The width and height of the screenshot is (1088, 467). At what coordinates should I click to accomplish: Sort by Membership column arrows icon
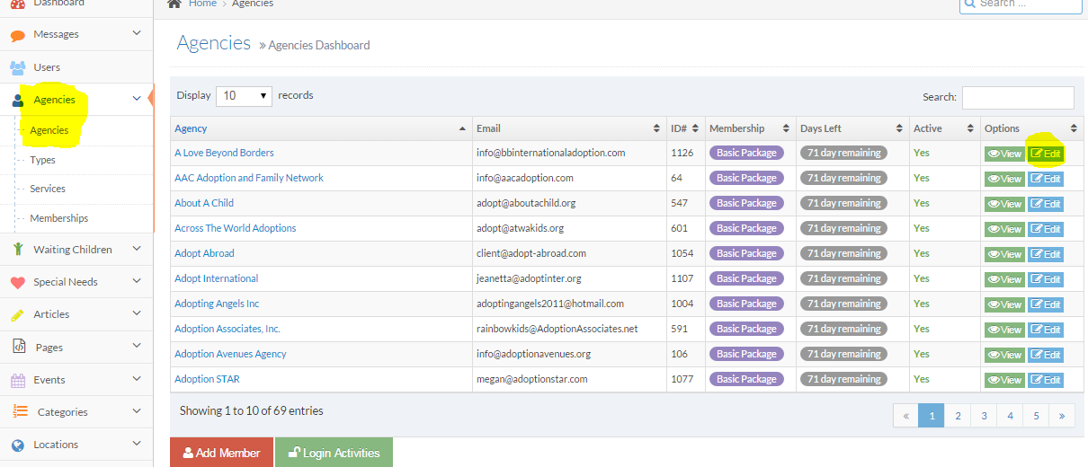click(787, 129)
